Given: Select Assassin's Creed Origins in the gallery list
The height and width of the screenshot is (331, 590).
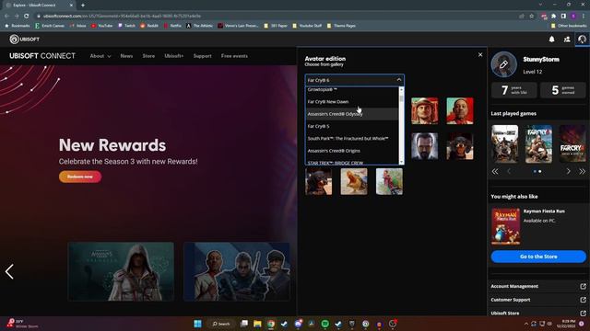Looking at the screenshot, I should (352, 151).
